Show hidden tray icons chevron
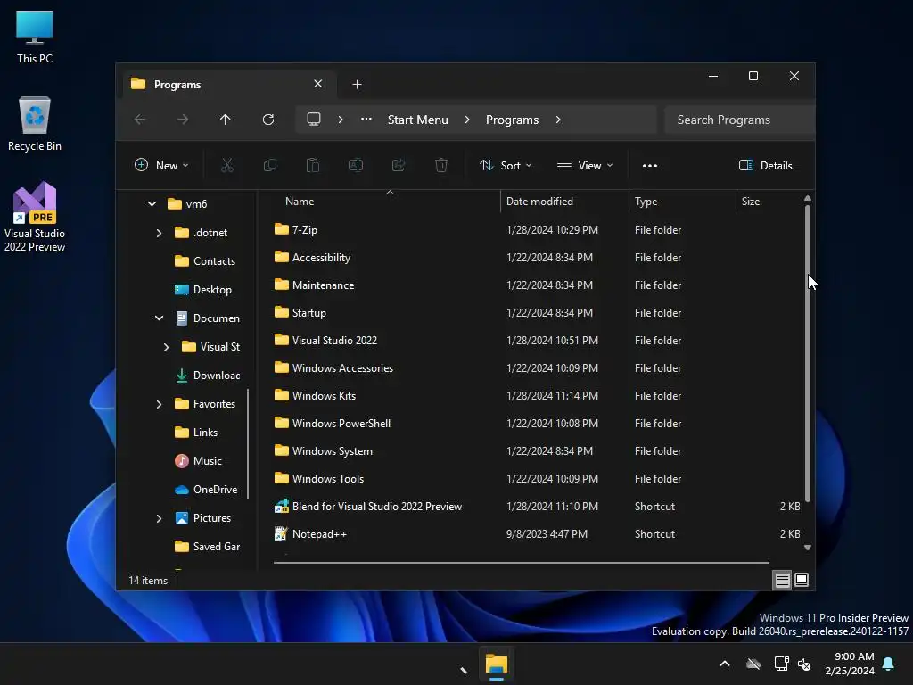 [x=725, y=664]
